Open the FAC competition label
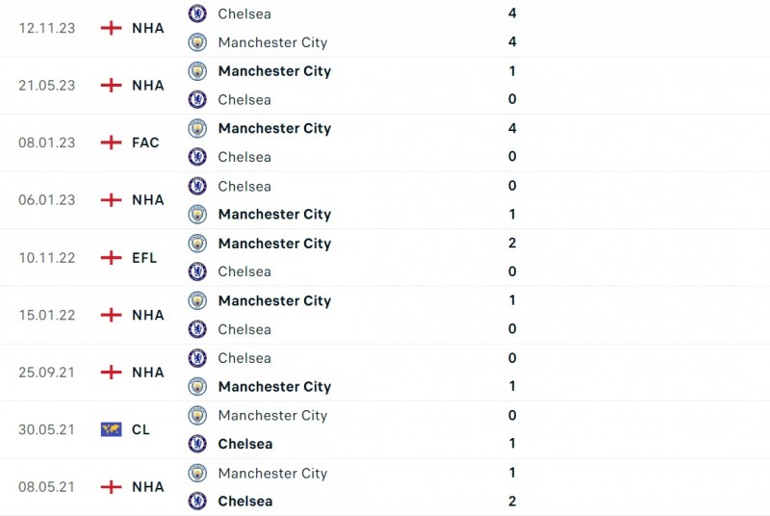The height and width of the screenshot is (516, 770). click(145, 142)
